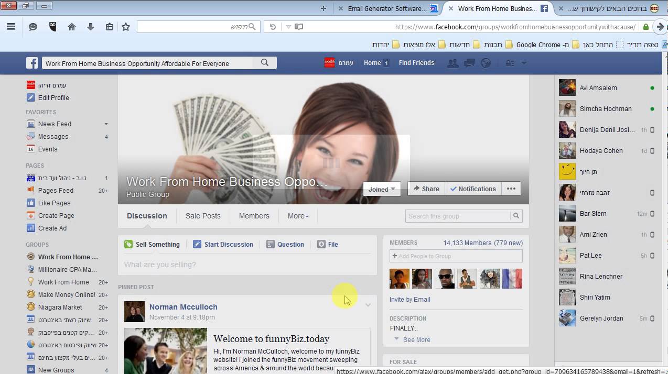This screenshot has width=668, height=374.
Task: Open Messages in left sidebar
Action: coord(47,136)
